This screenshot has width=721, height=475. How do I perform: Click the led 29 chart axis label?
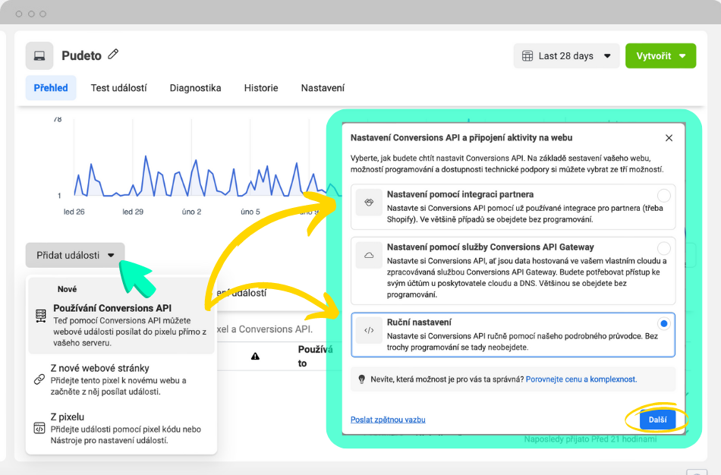[133, 212]
